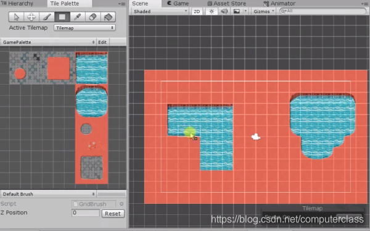The height and width of the screenshot is (231, 370).
Task: Select the red square tile in palette
Action: point(59,69)
